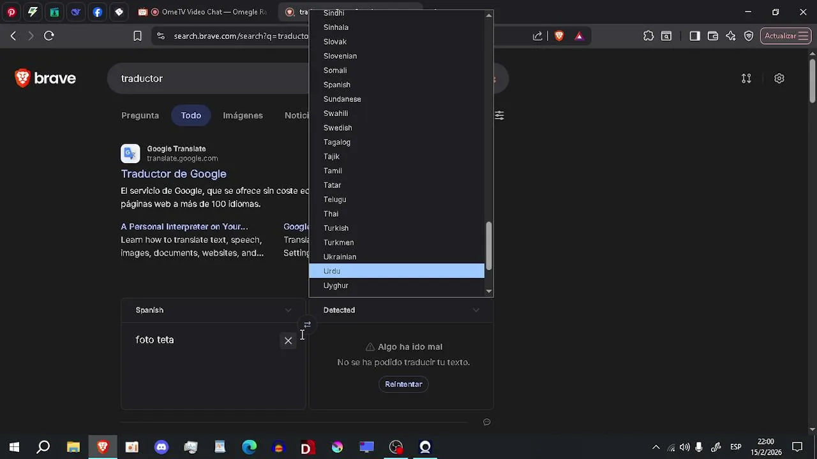This screenshot has height=459, width=817.
Task: Open Discord from the taskbar
Action: coord(161,447)
